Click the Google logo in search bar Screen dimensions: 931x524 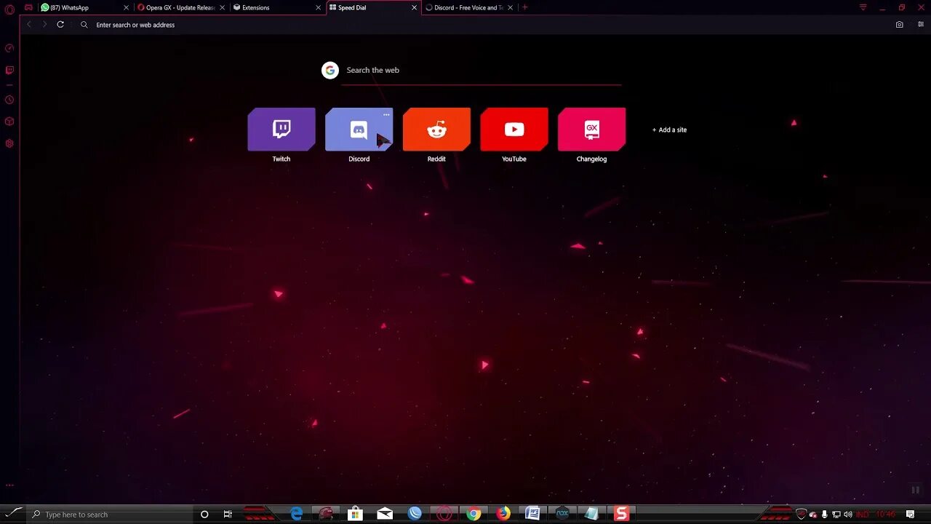tap(330, 70)
